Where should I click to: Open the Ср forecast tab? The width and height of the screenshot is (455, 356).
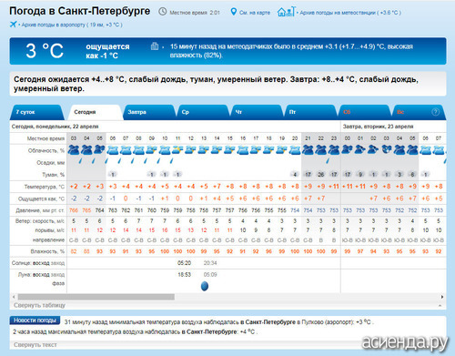click(x=202, y=112)
